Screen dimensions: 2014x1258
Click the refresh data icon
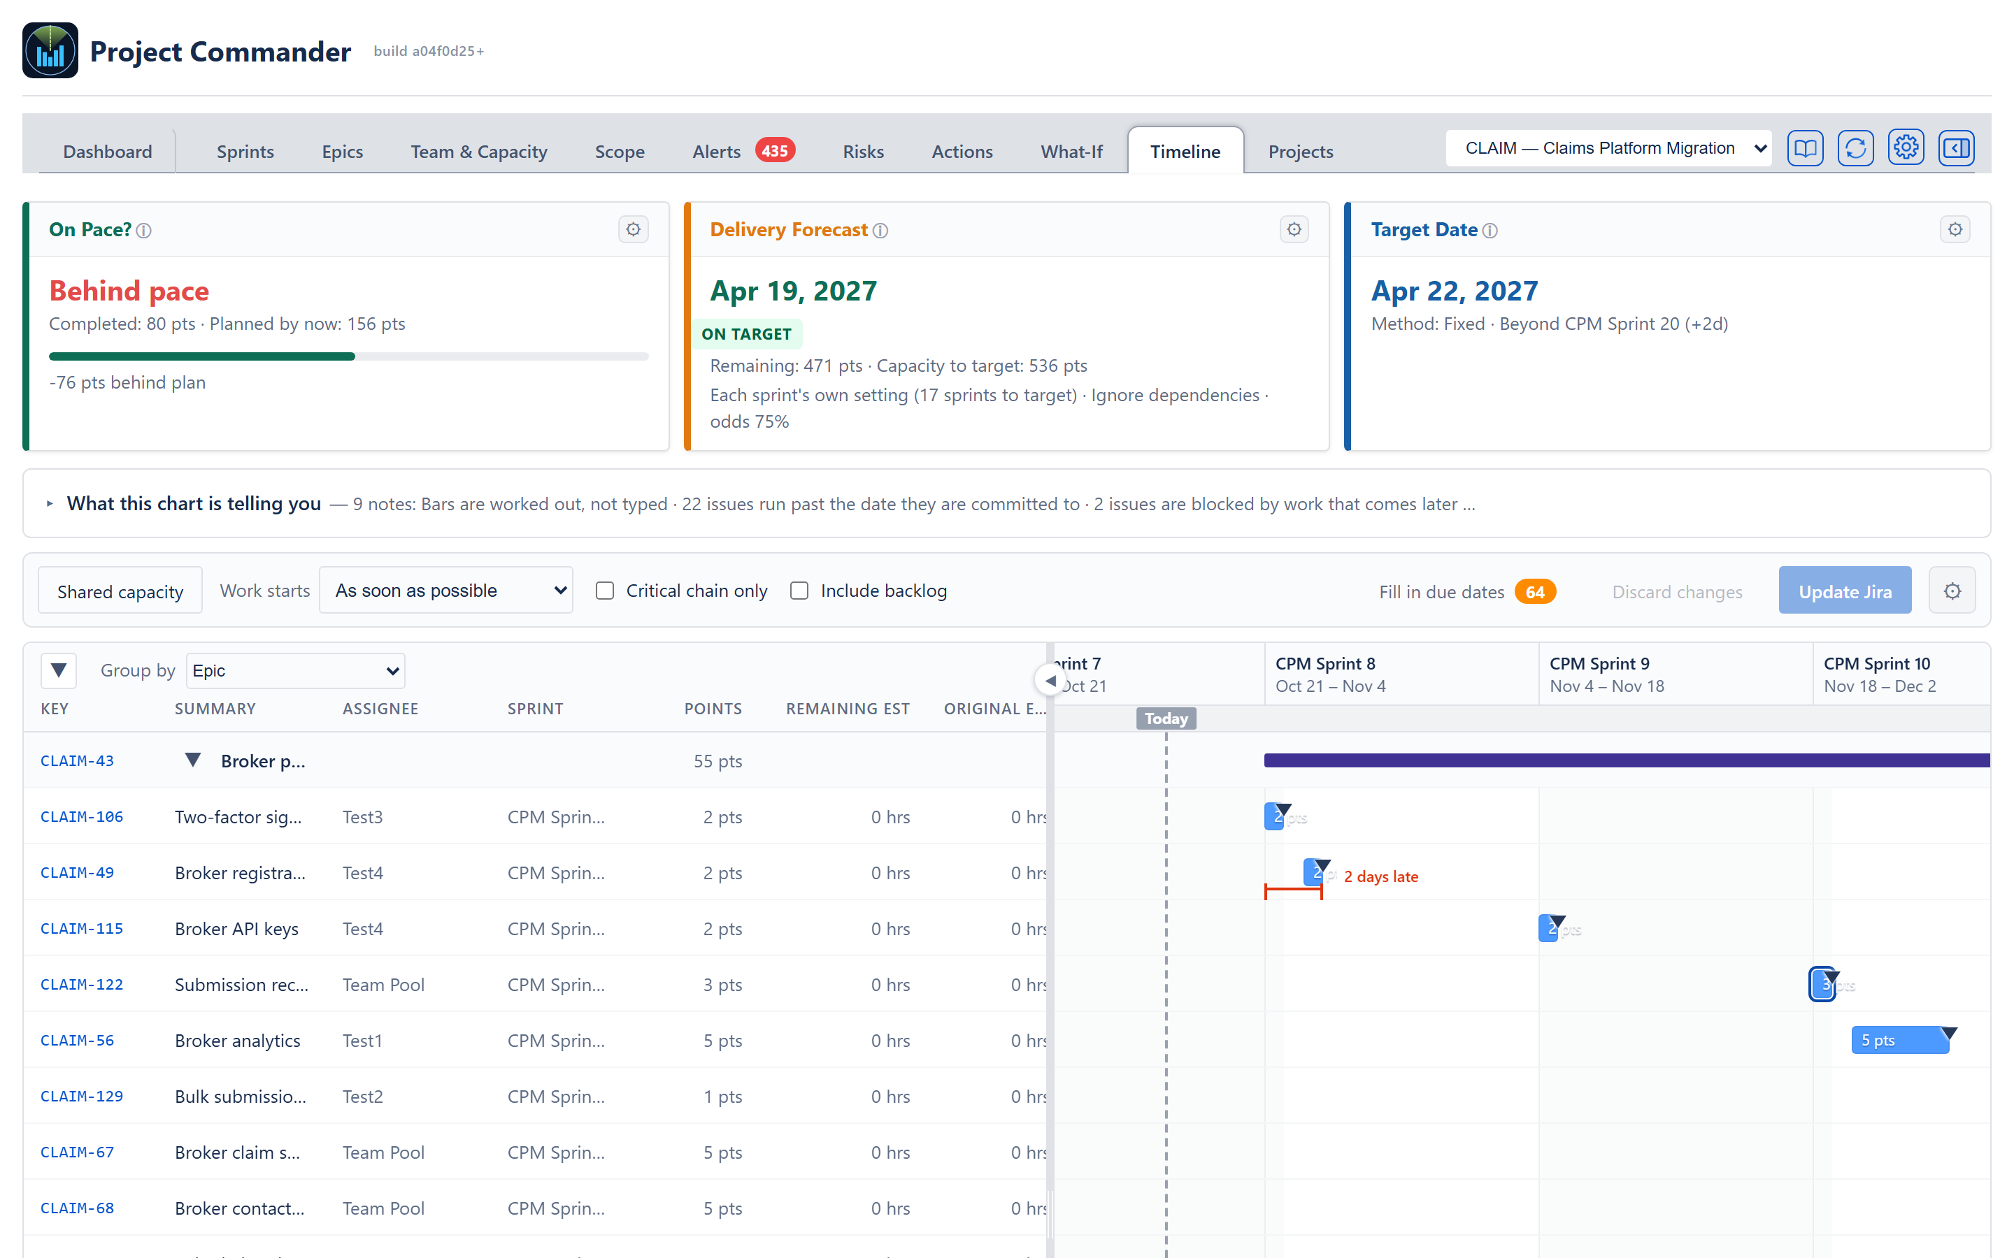pos(1855,149)
